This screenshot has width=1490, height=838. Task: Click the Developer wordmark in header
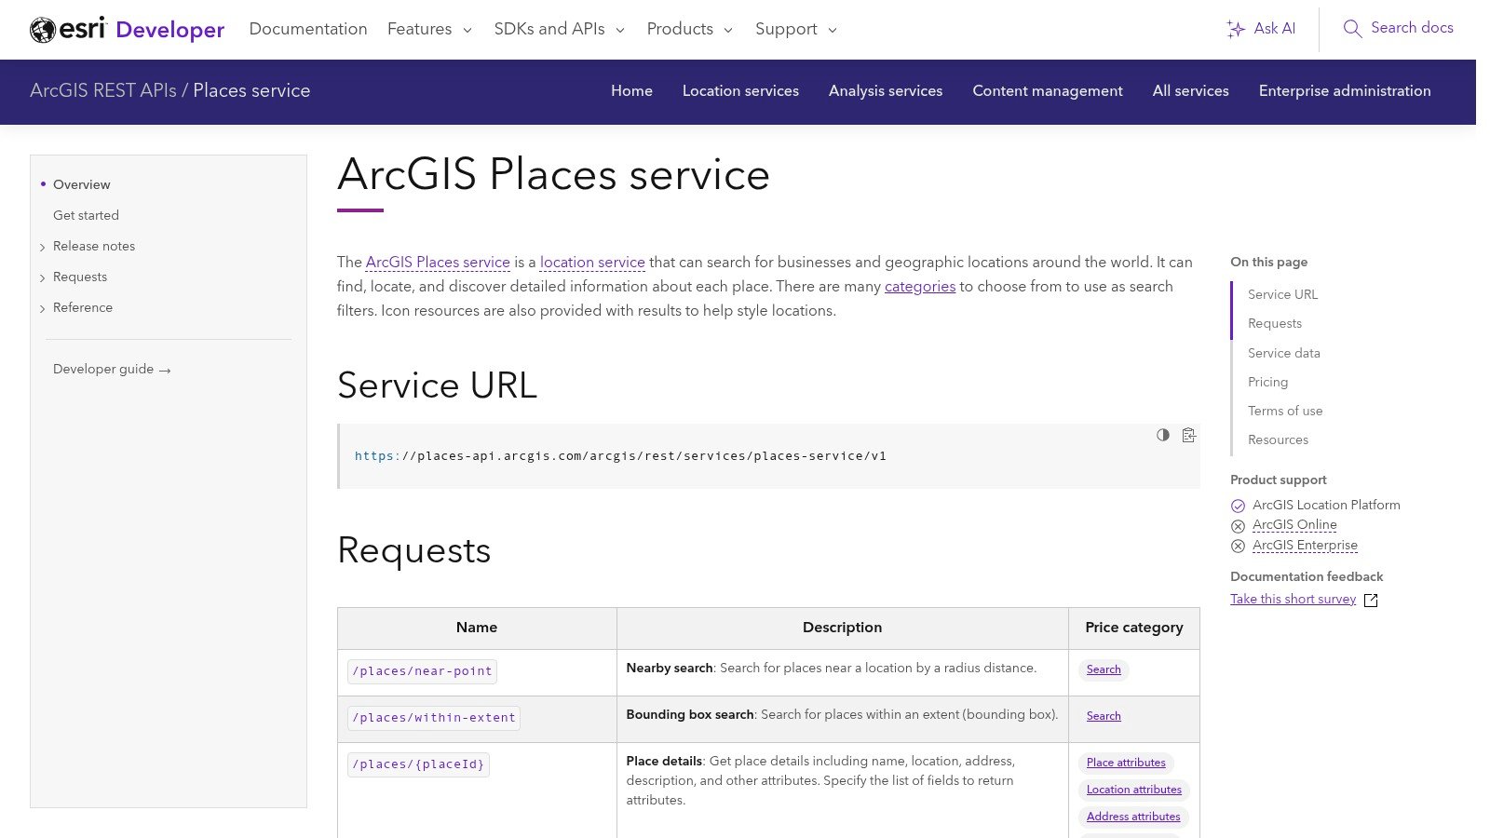click(x=170, y=30)
